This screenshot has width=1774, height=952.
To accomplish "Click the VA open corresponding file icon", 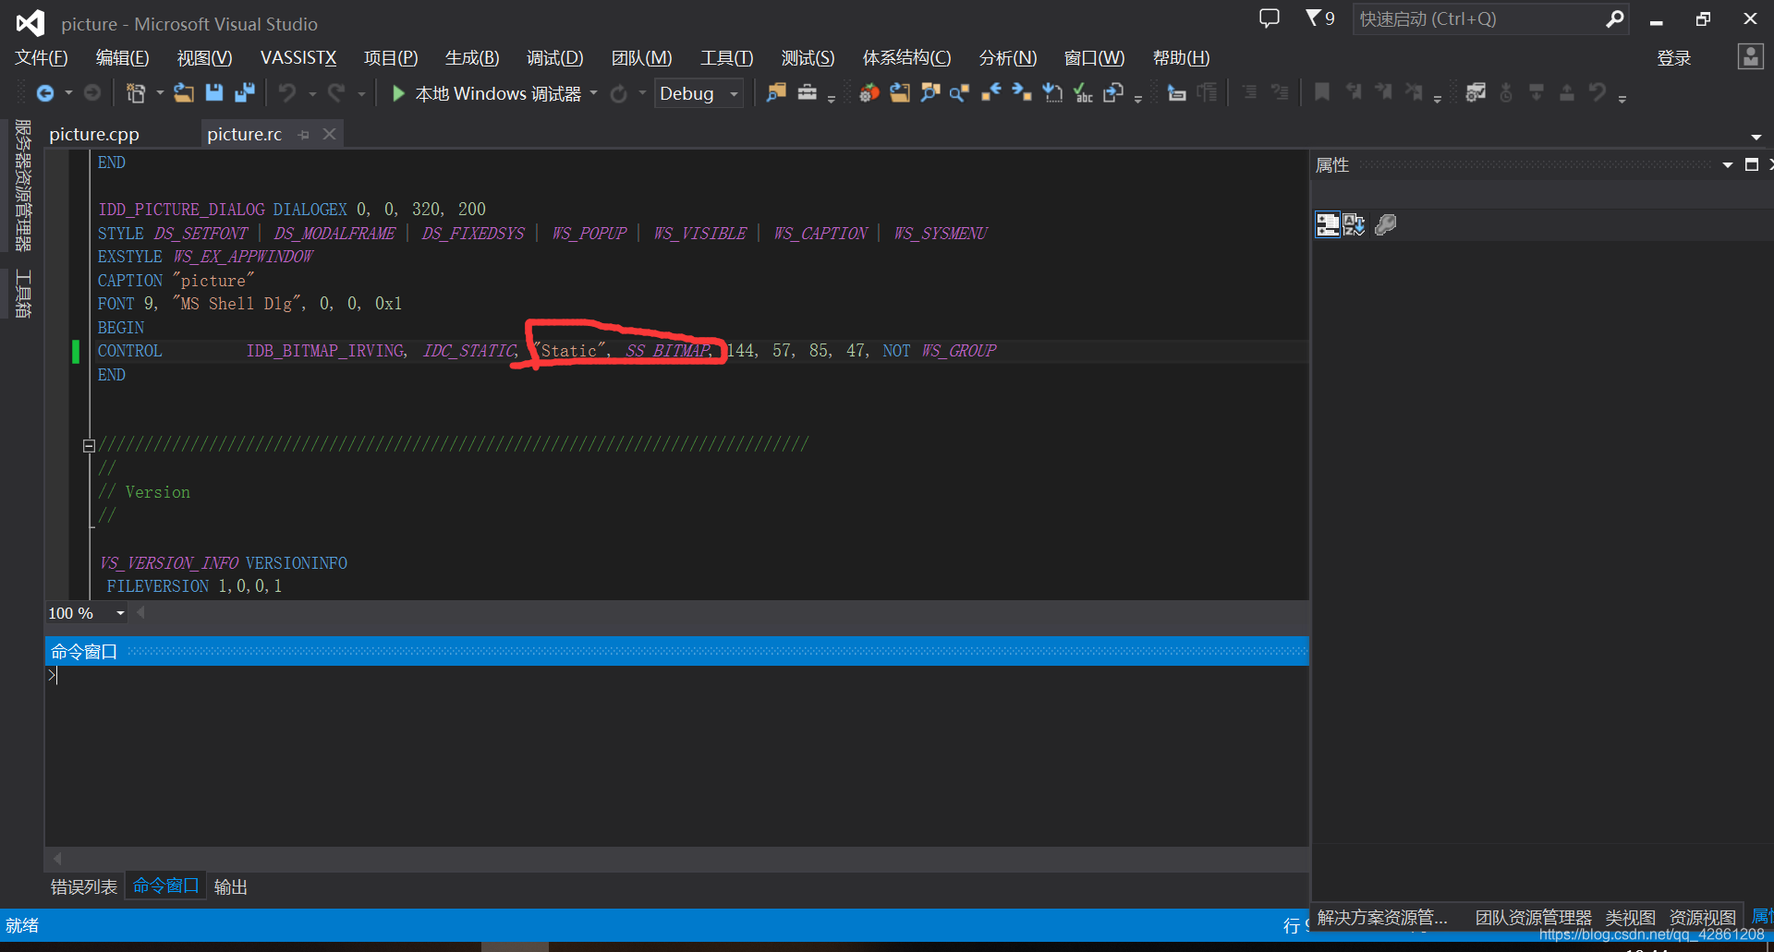I will coord(1113,92).
